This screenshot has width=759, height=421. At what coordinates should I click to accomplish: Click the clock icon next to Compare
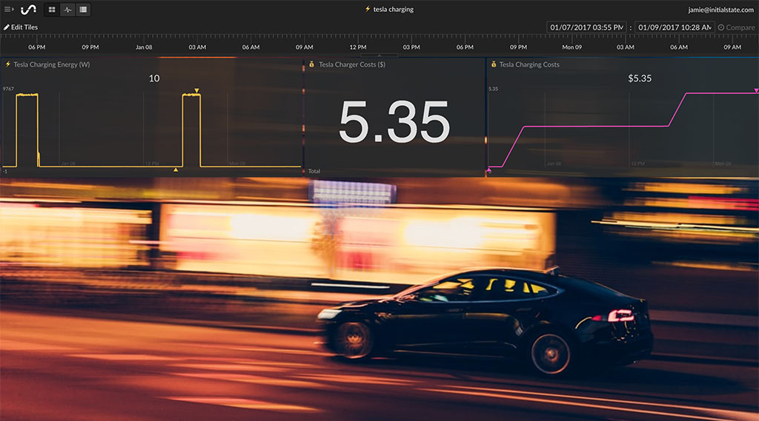click(720, 27)
